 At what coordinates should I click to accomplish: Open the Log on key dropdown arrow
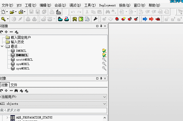[8, 19]
